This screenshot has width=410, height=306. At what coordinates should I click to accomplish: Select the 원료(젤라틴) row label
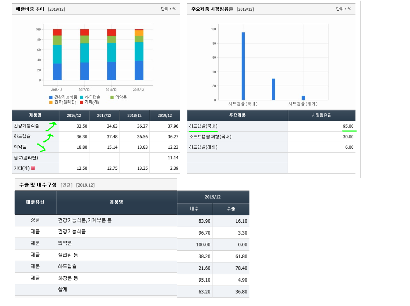pos(26,158)
